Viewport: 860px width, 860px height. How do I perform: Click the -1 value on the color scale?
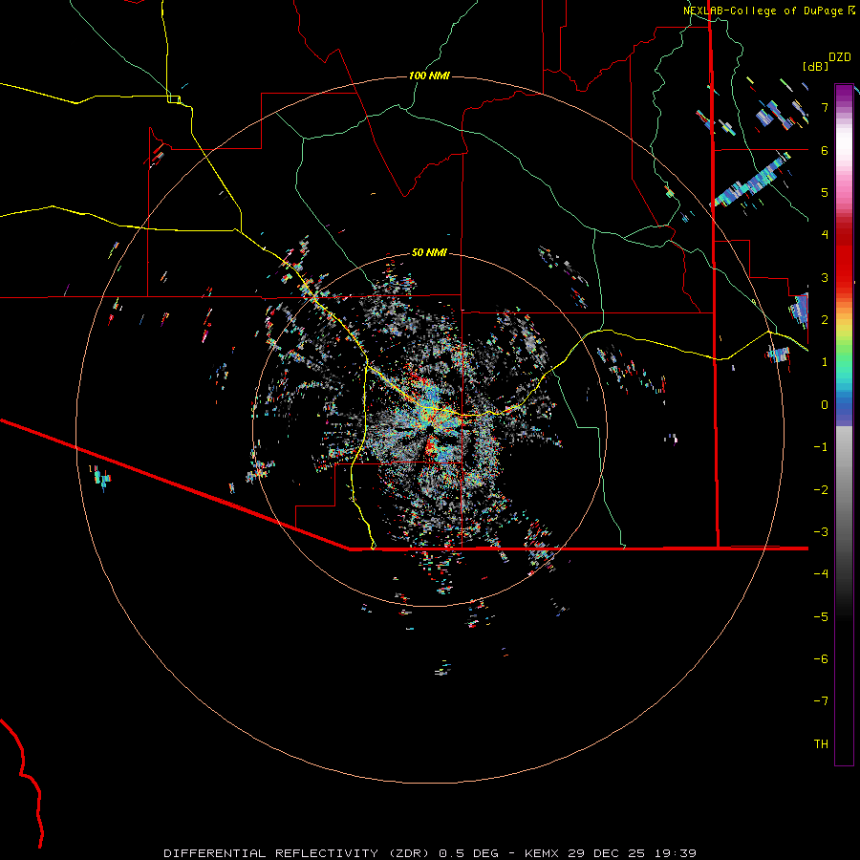point(821,447)
